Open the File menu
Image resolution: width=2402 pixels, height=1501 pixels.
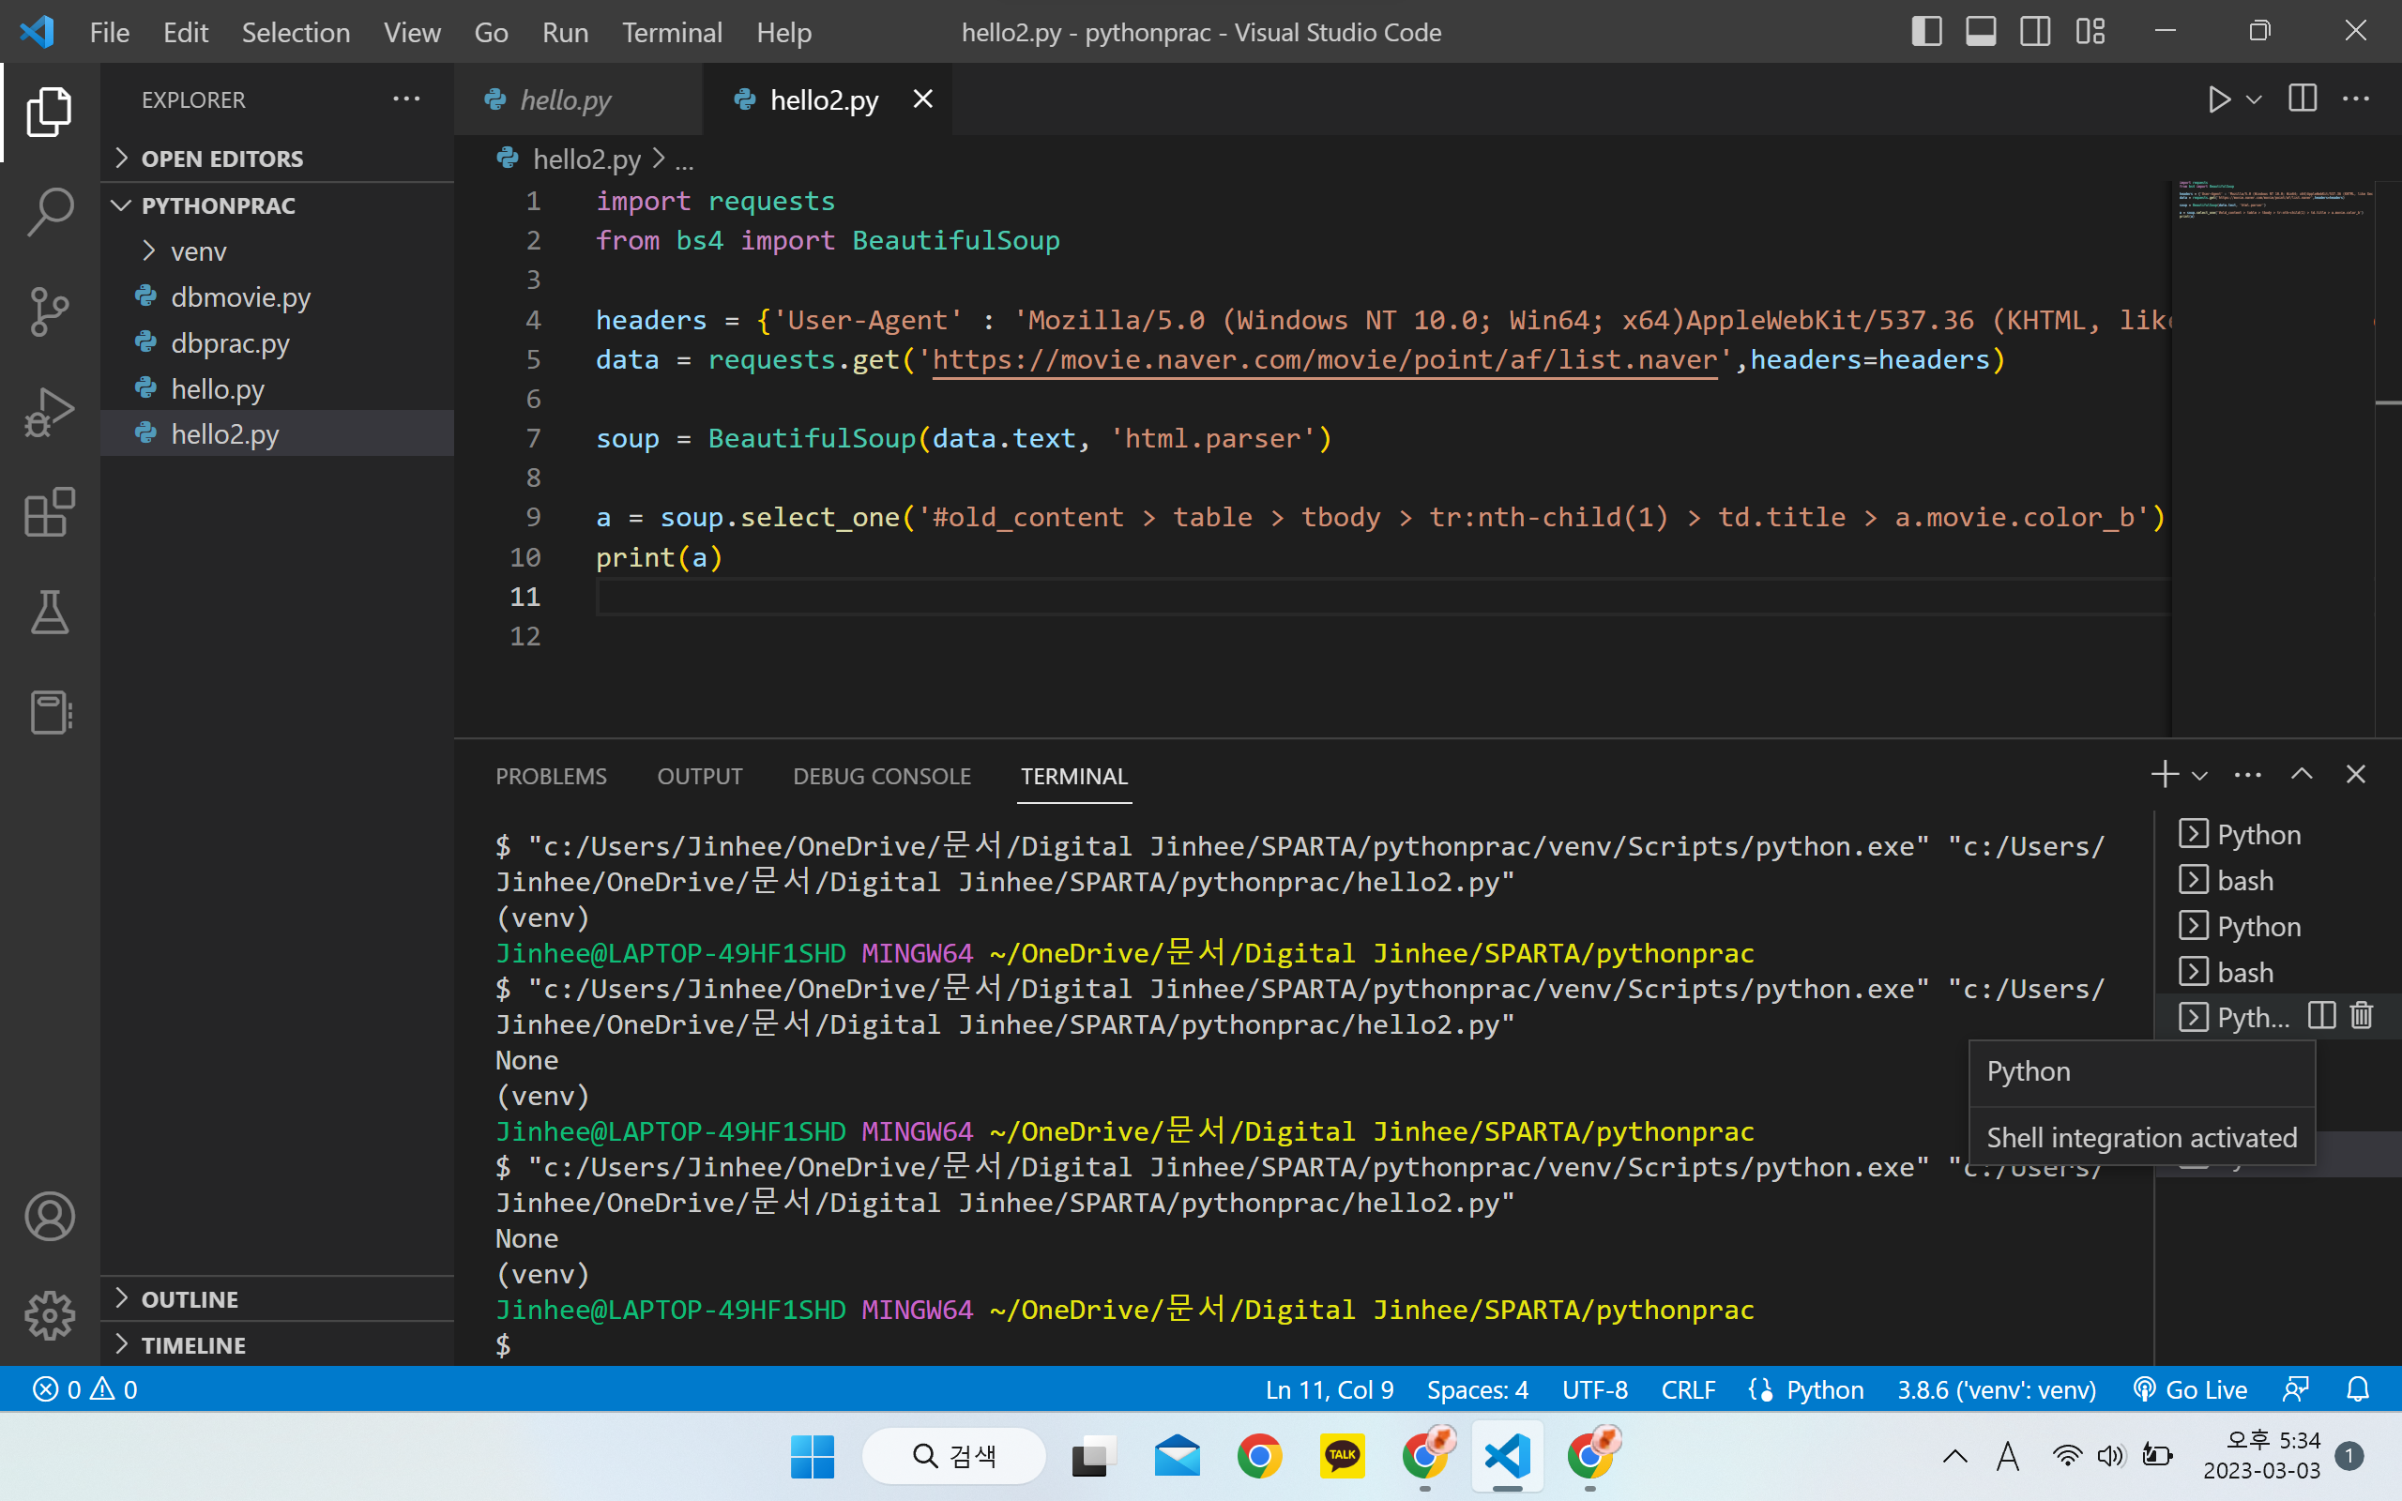point(109,33)
